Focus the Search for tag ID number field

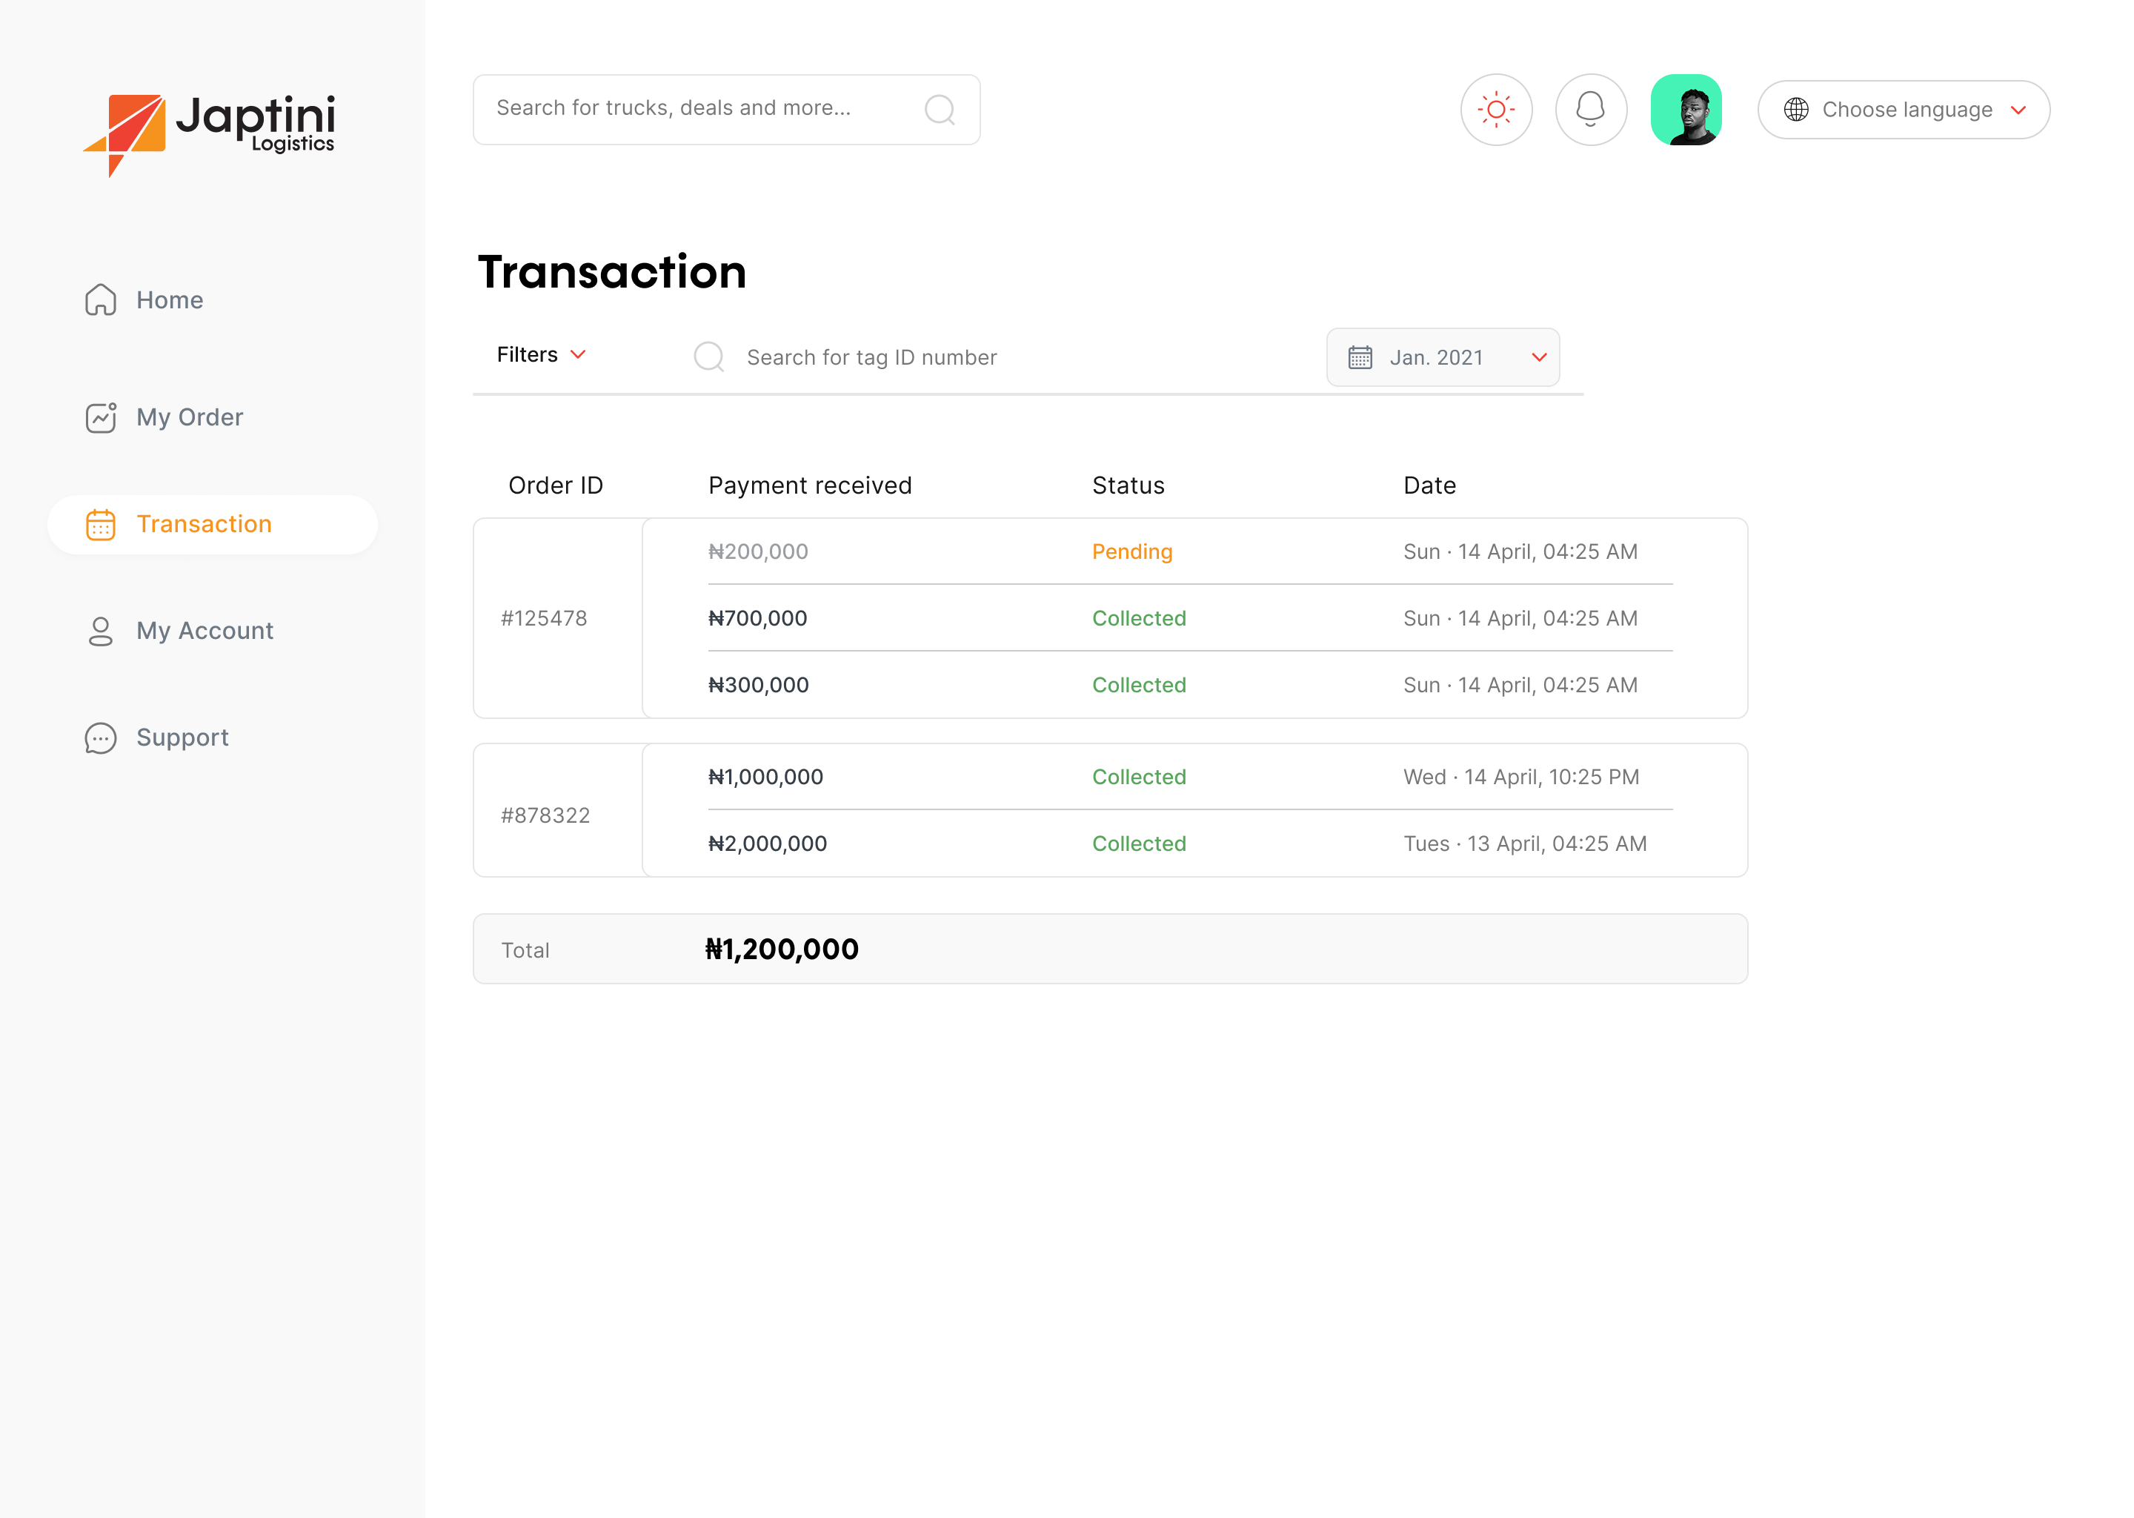click(x=871, y=357)
